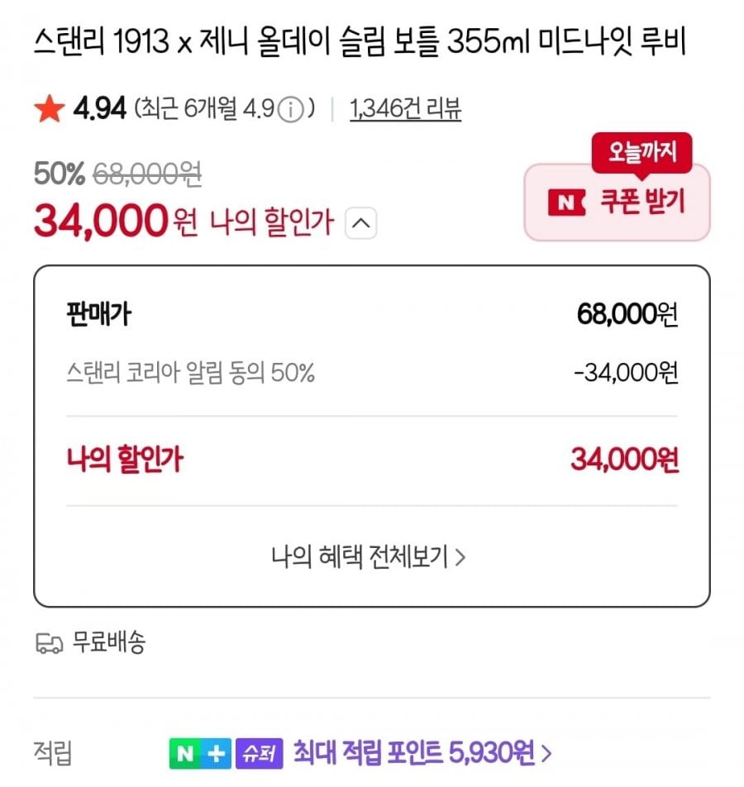Click the struck-through 68,000원 original price
Image resolution: width=744 pixels, height=787 pixels.
(147, 174)
